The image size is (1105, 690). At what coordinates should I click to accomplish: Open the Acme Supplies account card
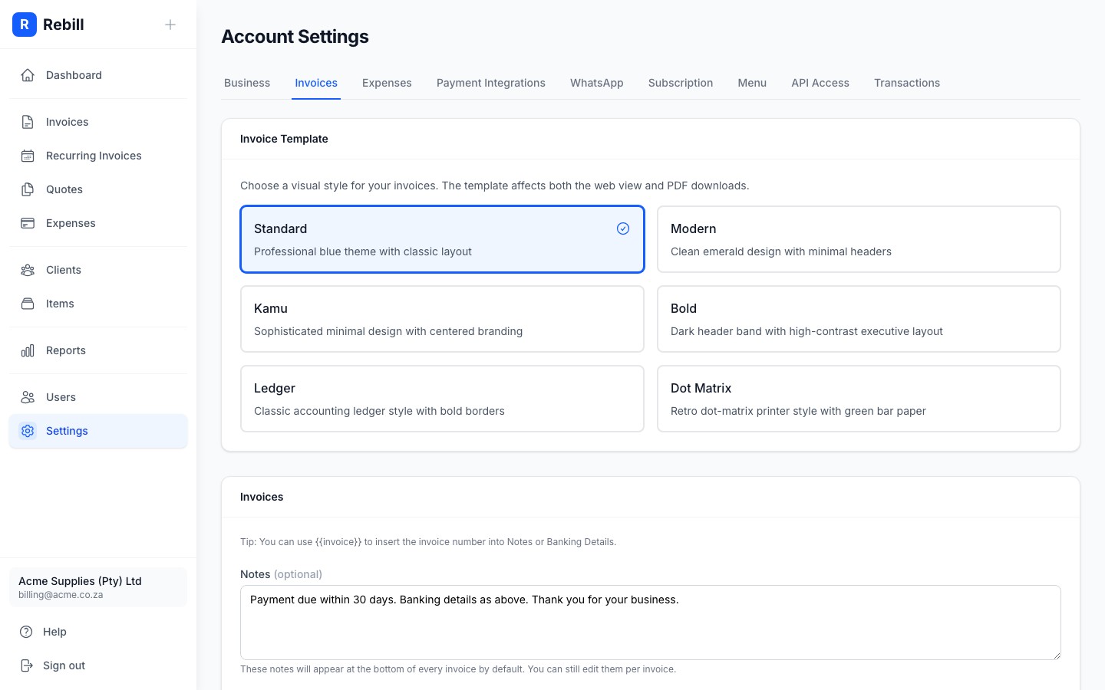click(98, 587)
